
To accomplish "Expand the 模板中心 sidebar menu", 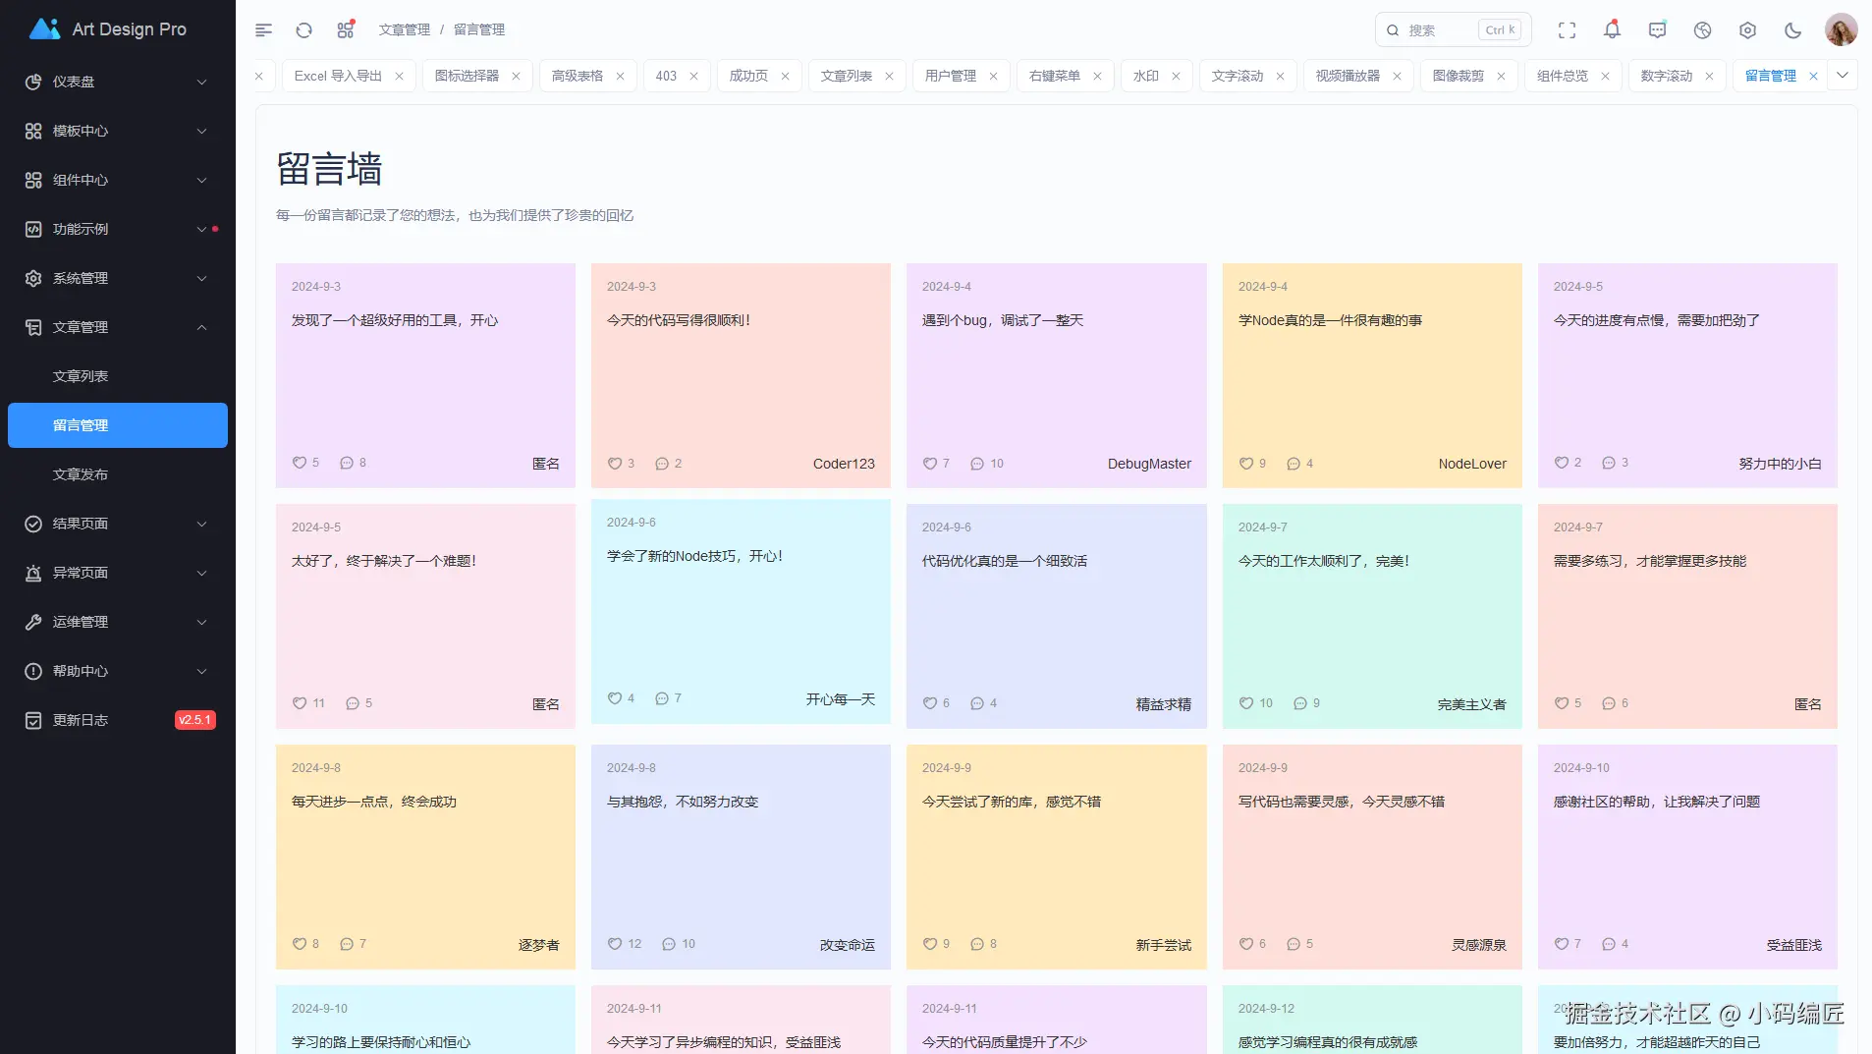I will click(x=118, y=131).
